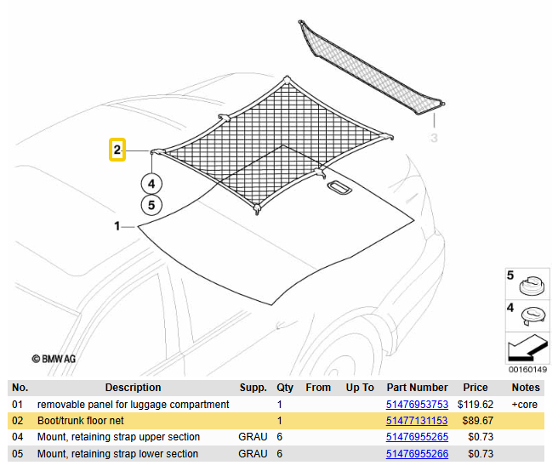Image resolution: width=558 pixels, height=471 pixels.
Task: Click row number 02 cell
Action: click(17, 421)
